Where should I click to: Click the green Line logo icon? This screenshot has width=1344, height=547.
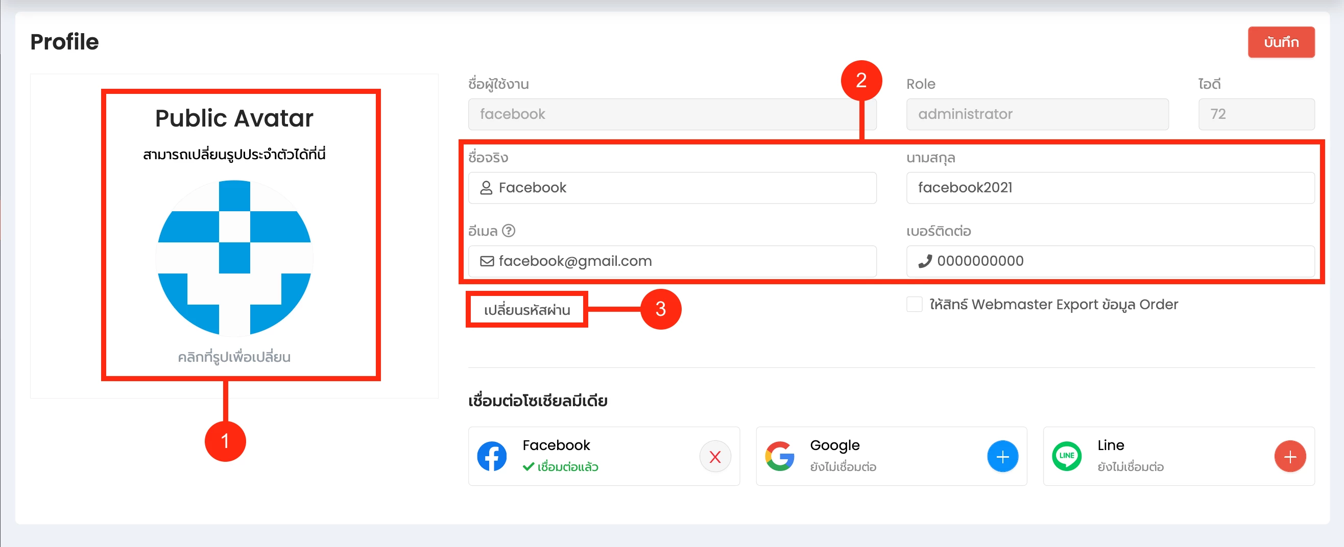pos(1066,456)
